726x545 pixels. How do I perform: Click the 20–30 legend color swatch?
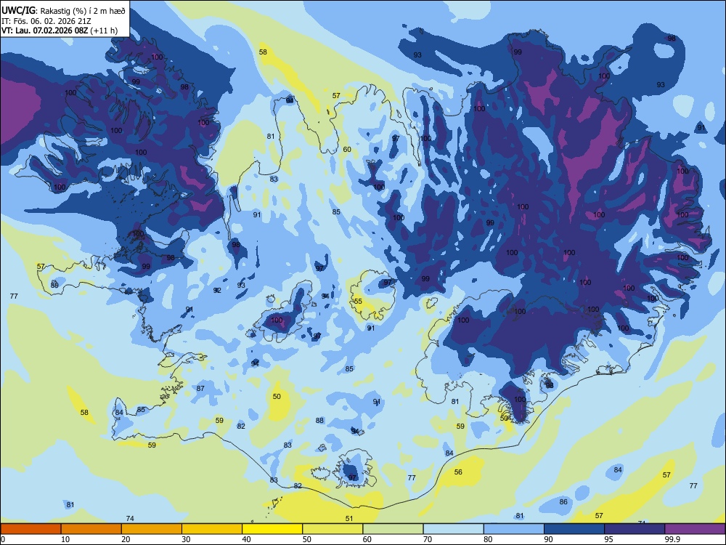[152, 529]
